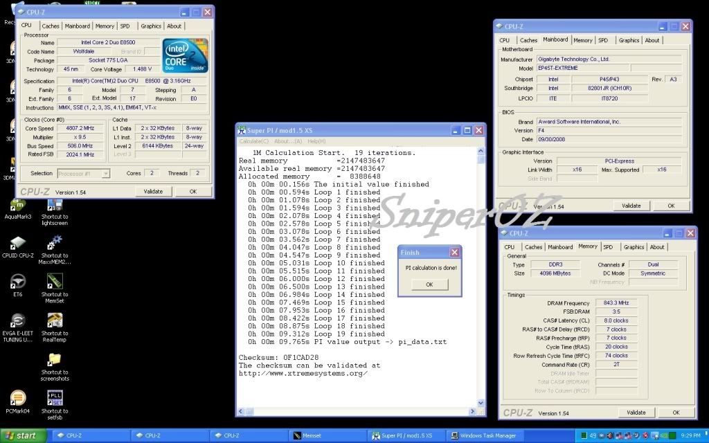Click Validate in the DDR3 memory CPU-Z window
Image resolution: width=709 pixels, height=443 pixels.
pyautogui.click(x=636, y=413)
